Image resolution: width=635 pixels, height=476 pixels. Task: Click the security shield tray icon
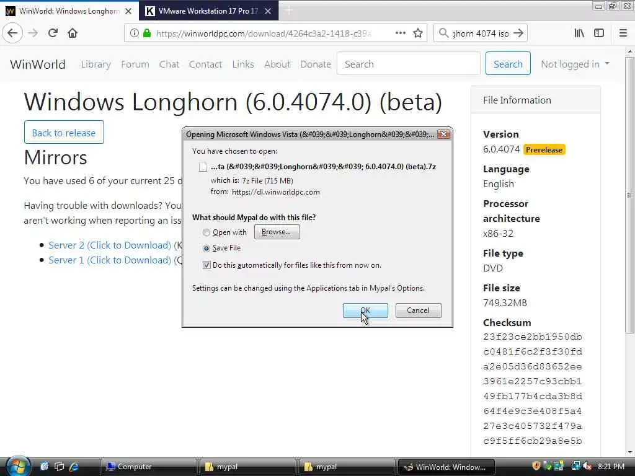pos(536,466)
